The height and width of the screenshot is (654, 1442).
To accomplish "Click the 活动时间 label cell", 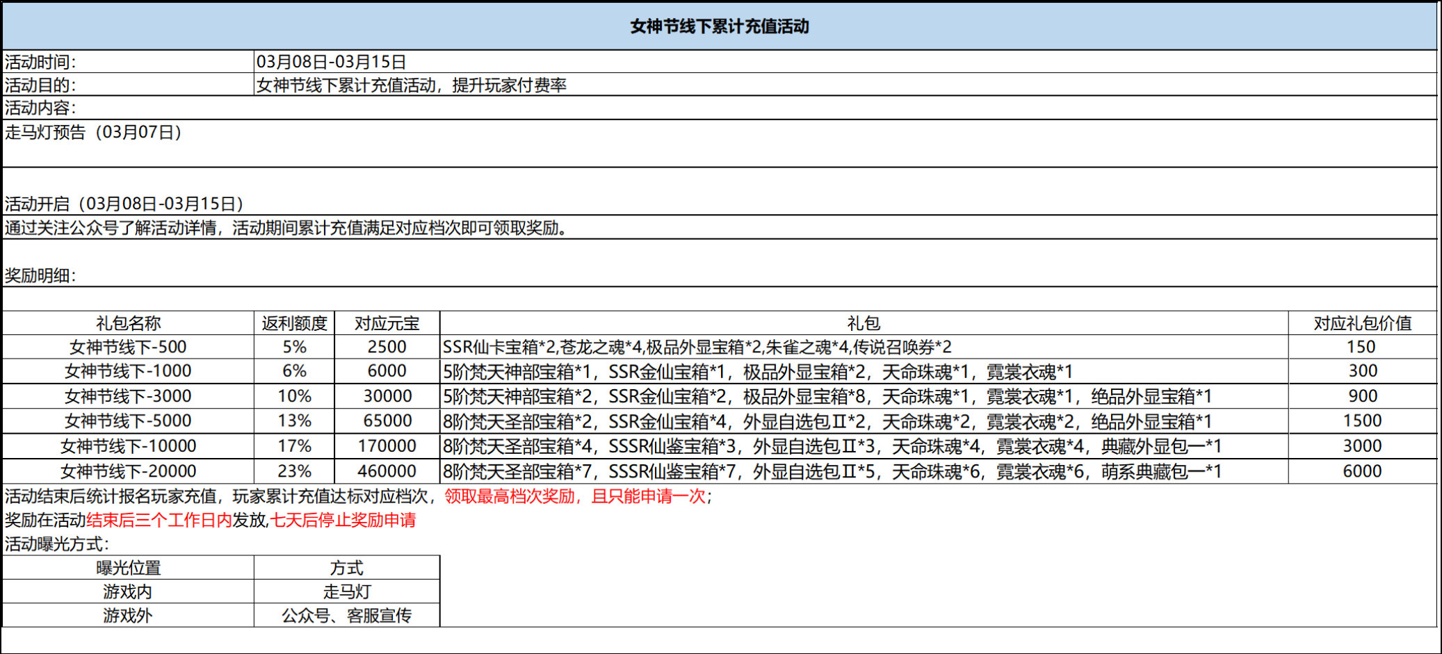I will tap(129, 62).
